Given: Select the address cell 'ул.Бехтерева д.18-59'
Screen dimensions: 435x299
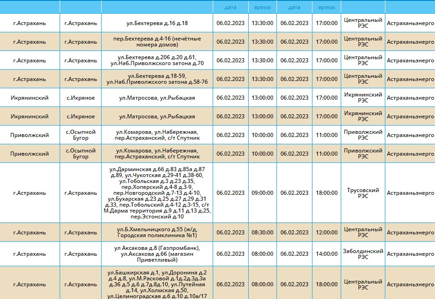Looking at the screenshot, I should (x=157, y=79).
